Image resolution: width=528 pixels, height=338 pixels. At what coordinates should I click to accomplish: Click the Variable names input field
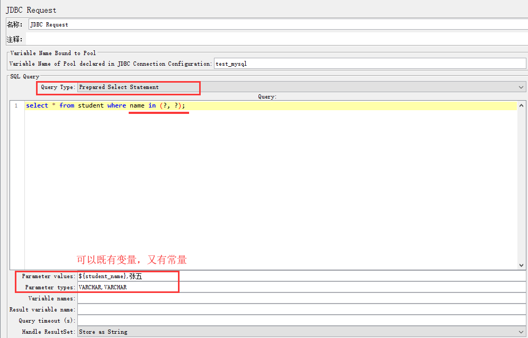(x=301, y=298)
